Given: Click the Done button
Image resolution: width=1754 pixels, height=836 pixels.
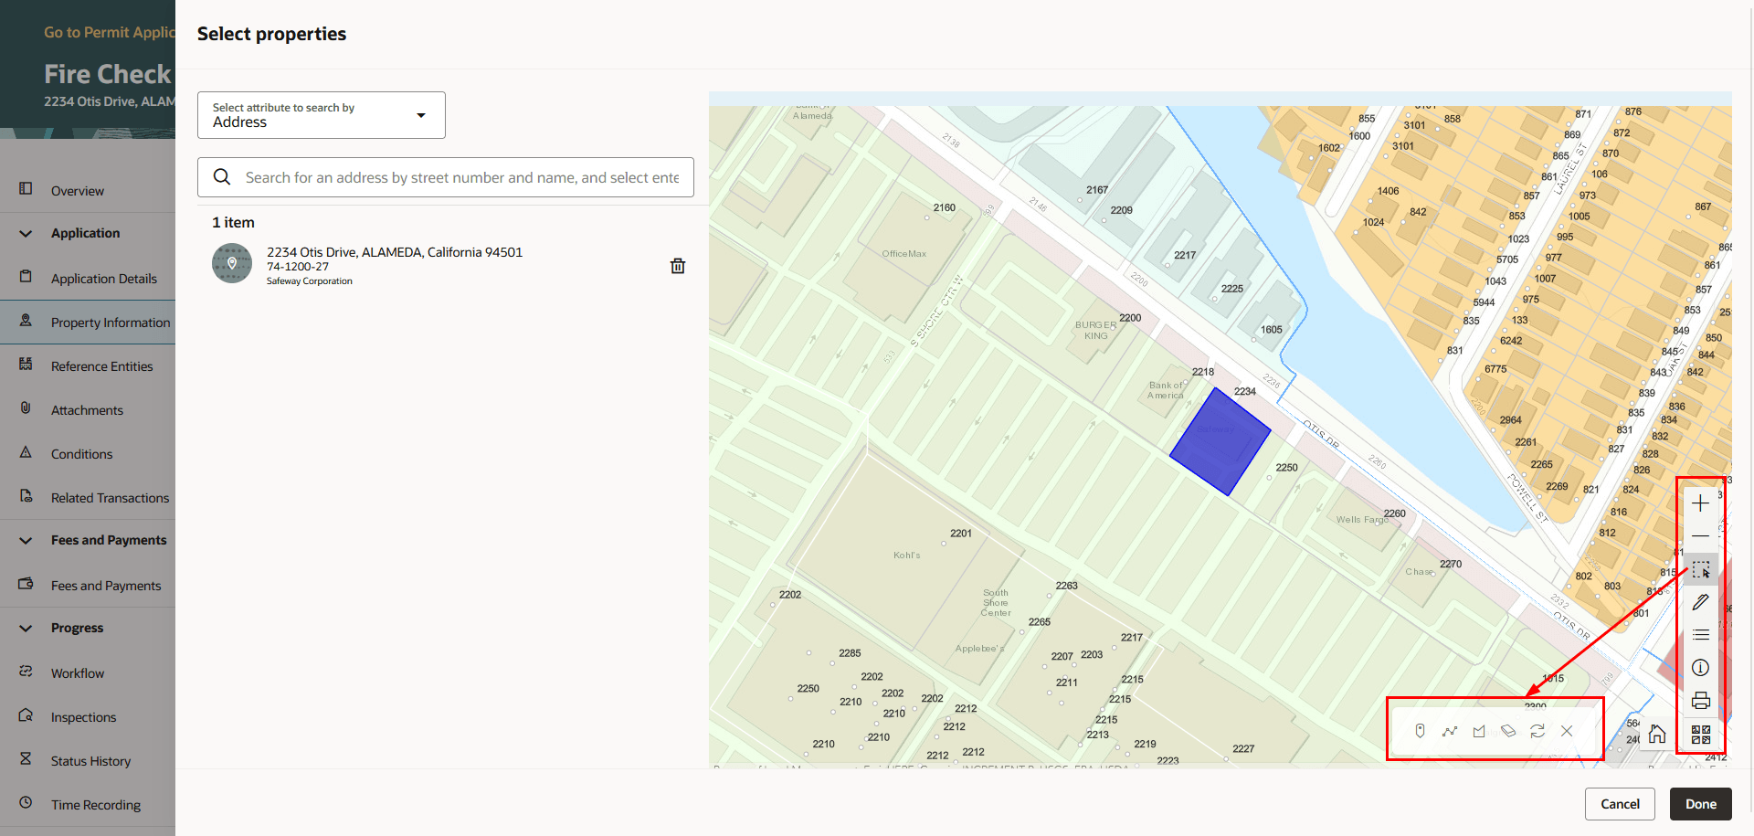Looking at the screenshot, I should tap(1700, 804).
